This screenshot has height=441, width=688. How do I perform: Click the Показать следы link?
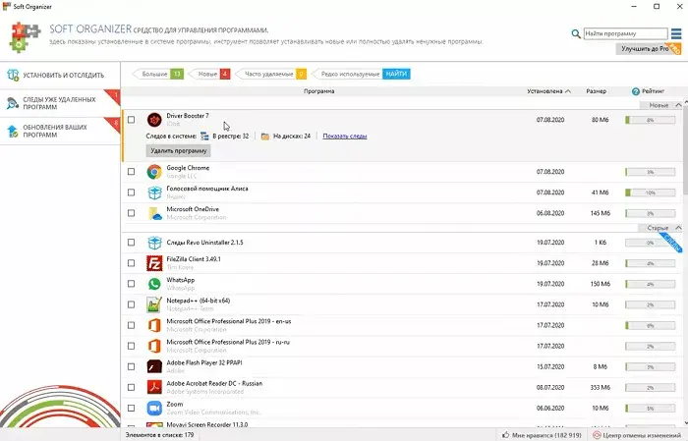point(344,136)
